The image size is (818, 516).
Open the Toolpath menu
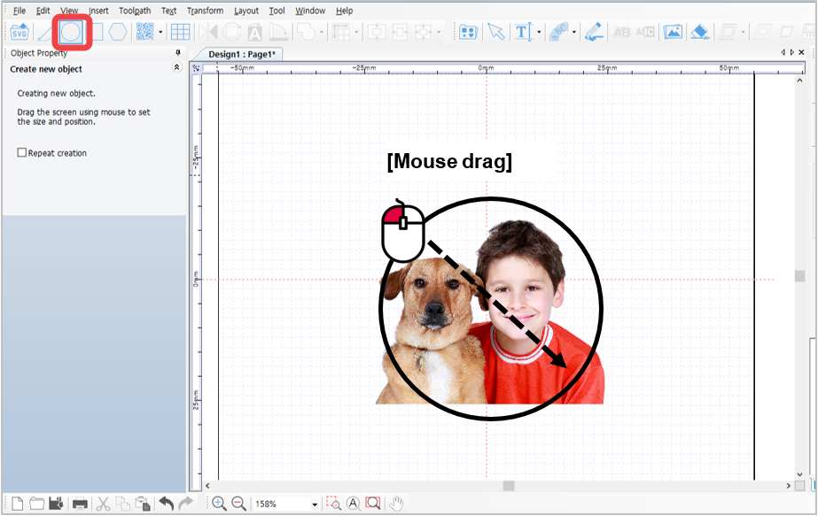tap(135, 11)
